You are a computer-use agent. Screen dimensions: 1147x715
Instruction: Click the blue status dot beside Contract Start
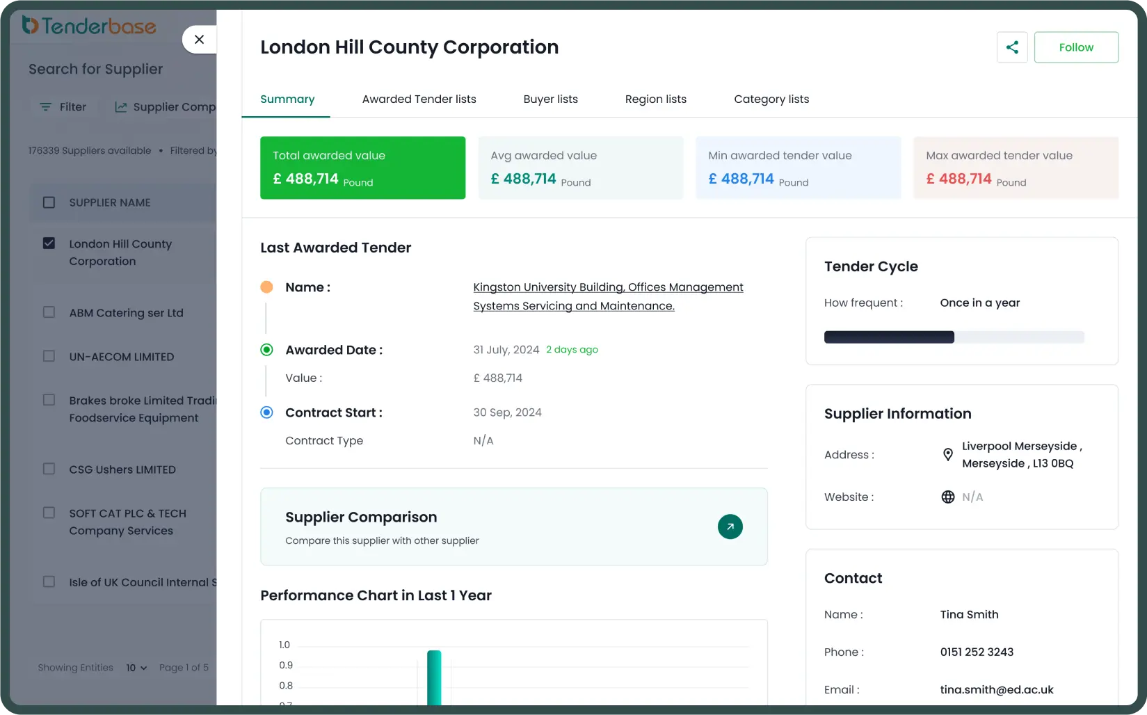(x=266, y=412)
